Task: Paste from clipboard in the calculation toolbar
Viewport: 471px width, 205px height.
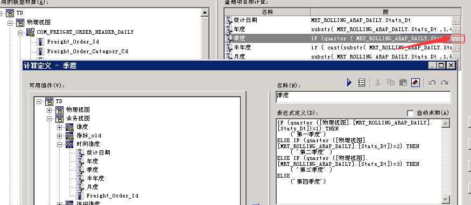Action: click(403, 83)
